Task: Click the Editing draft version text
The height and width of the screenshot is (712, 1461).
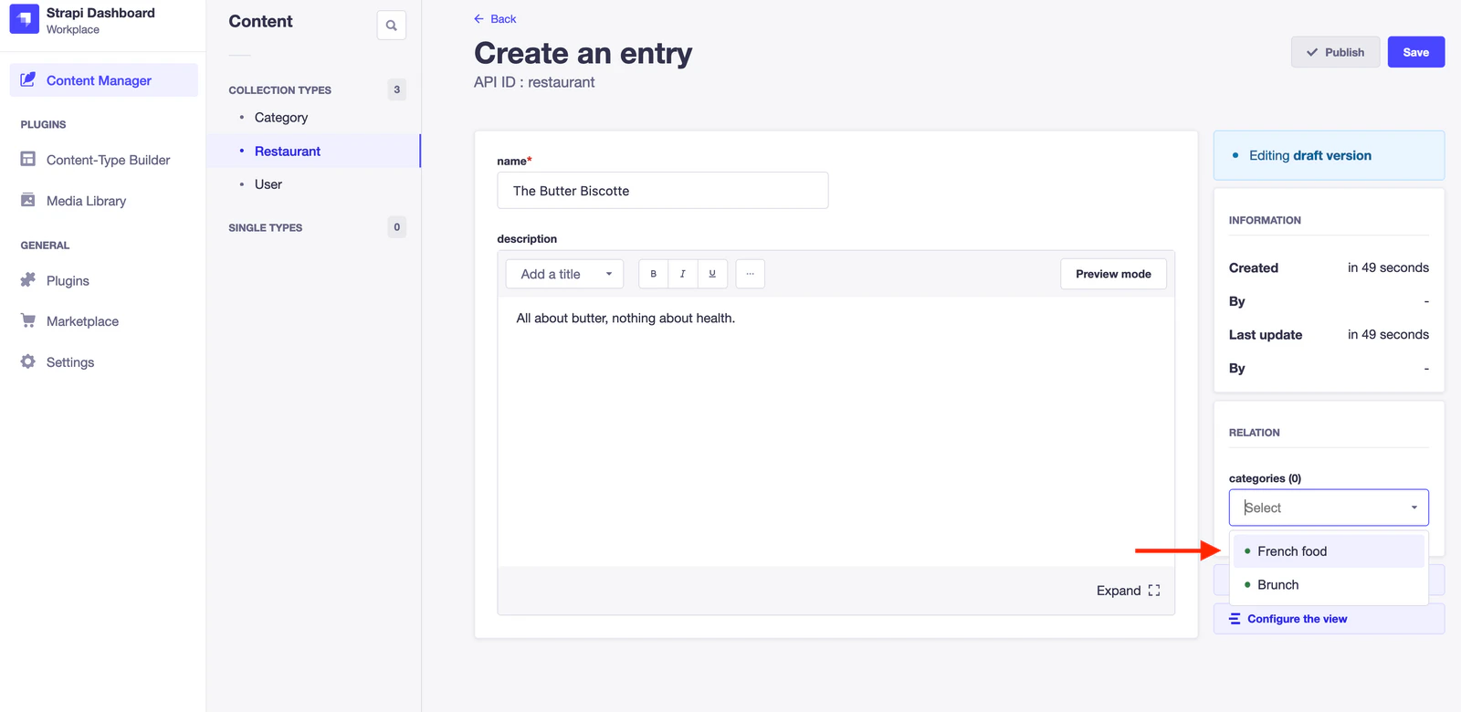Action: pyautogui.click(x=1310, y=156)
